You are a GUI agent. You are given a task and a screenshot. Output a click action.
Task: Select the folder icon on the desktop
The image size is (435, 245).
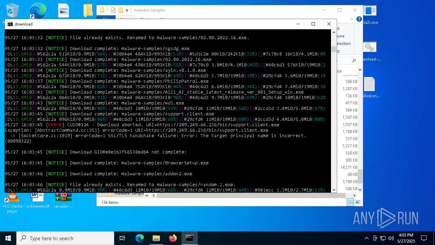pyautogui.click(x=88, y=11)
